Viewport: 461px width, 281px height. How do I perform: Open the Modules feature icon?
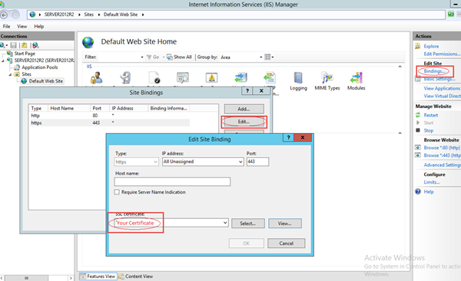[356, 78]
